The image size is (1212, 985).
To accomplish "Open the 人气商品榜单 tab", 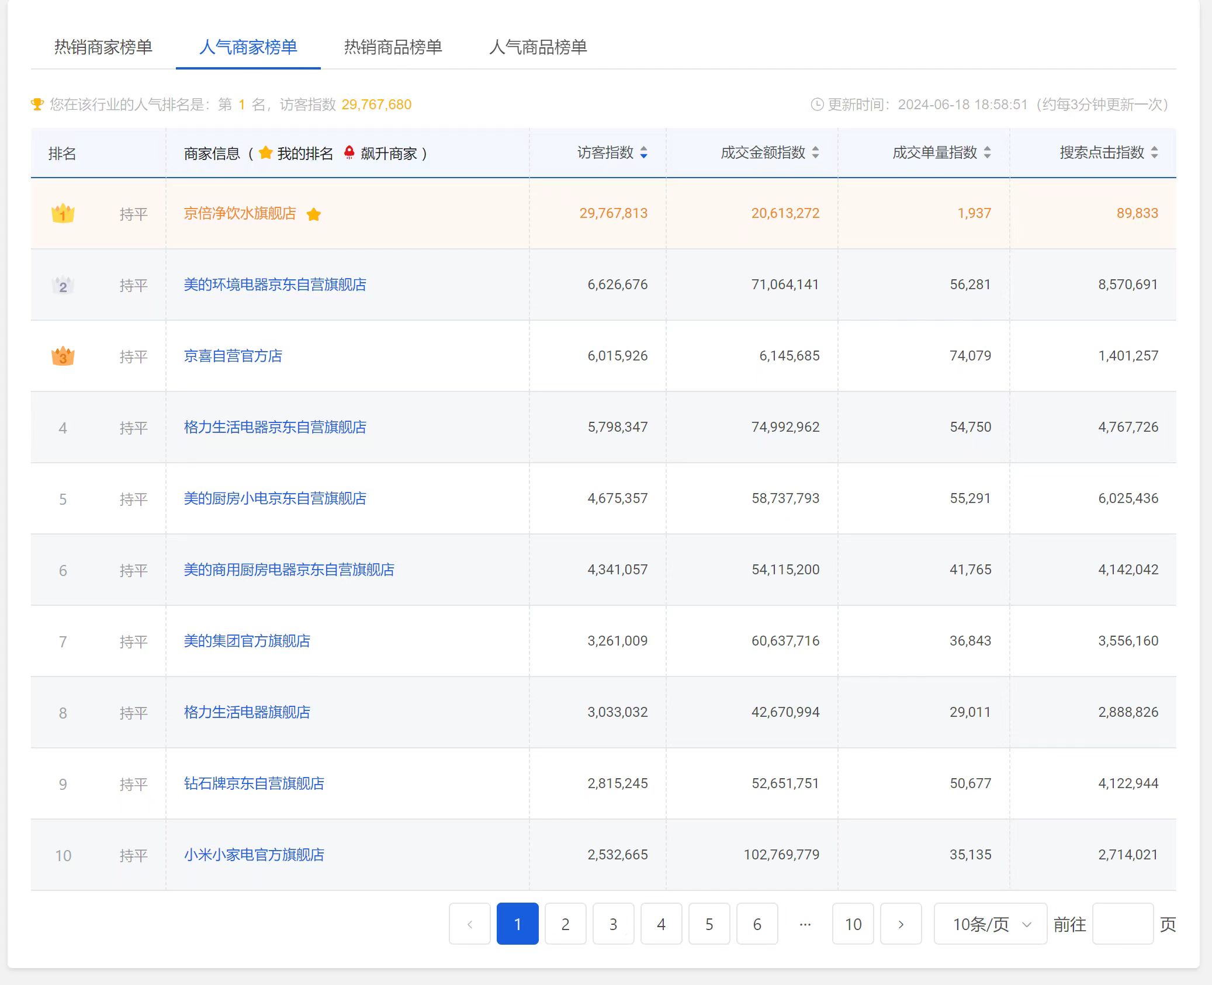I will click(538, 47).
